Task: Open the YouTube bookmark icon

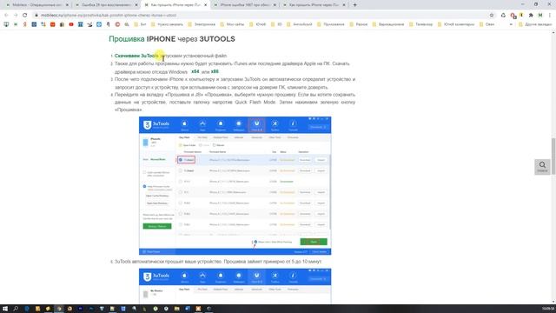Action: [71, 24]
